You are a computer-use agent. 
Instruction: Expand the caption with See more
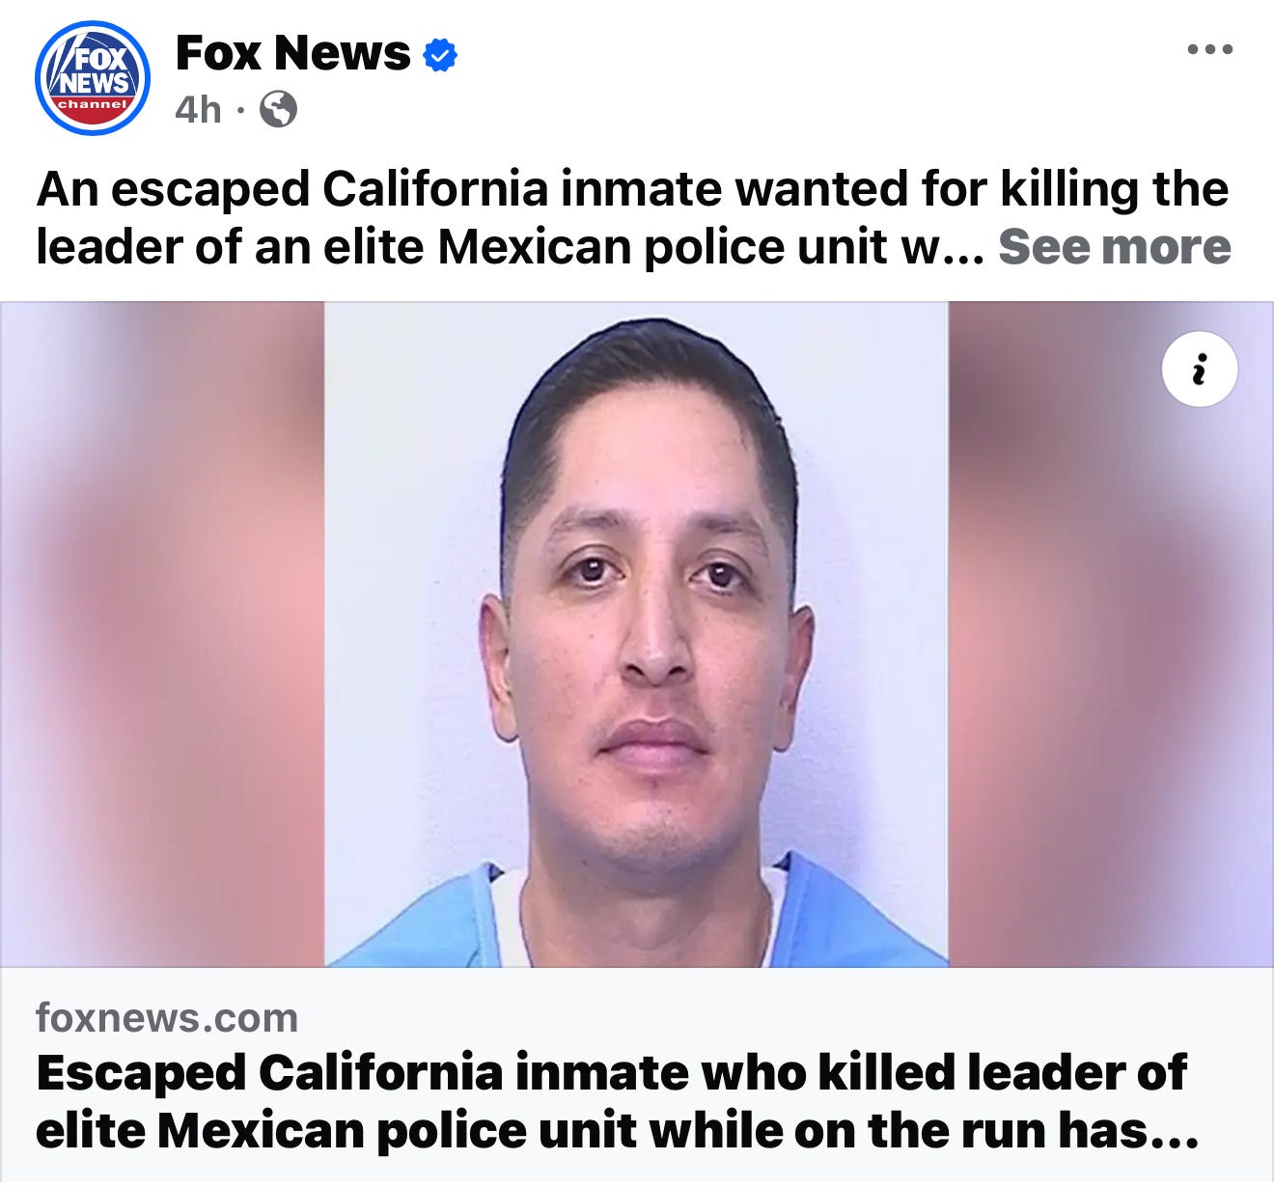[1115, 247]
